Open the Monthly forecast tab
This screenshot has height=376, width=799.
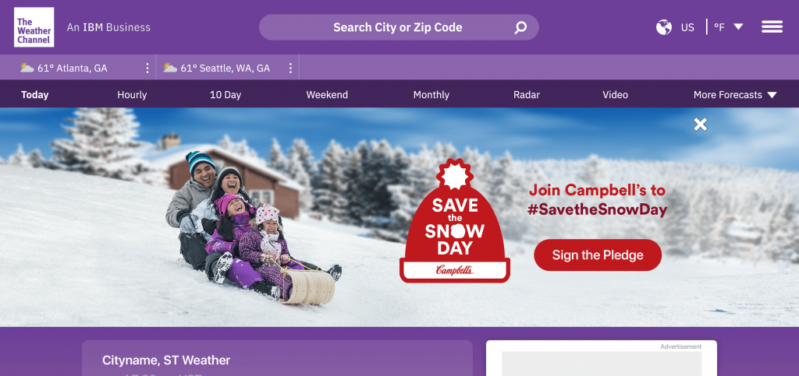431,95
